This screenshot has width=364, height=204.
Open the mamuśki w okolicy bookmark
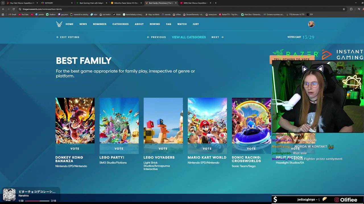79,14
